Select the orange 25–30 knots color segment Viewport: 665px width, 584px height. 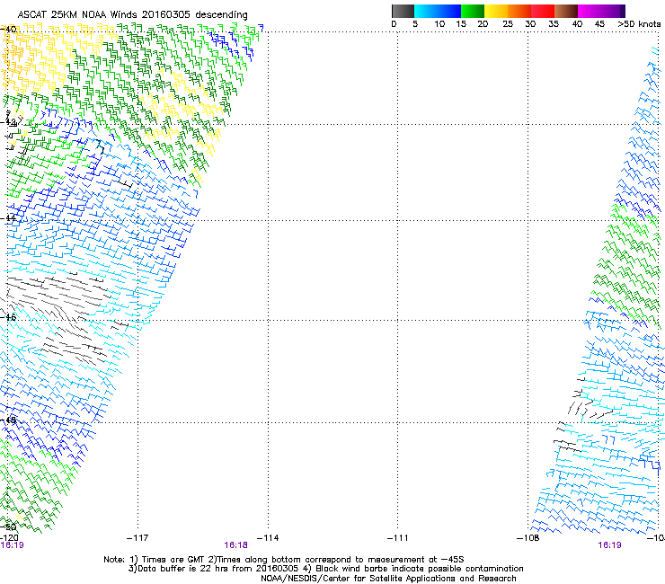[x=519, y=11]
